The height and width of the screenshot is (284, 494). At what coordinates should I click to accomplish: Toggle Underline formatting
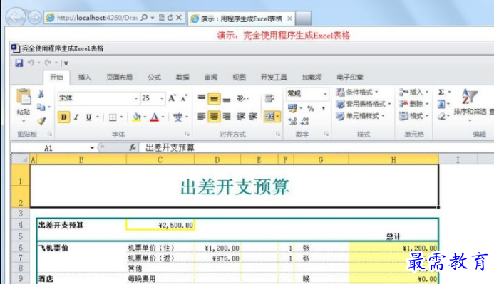click(89, 117)
